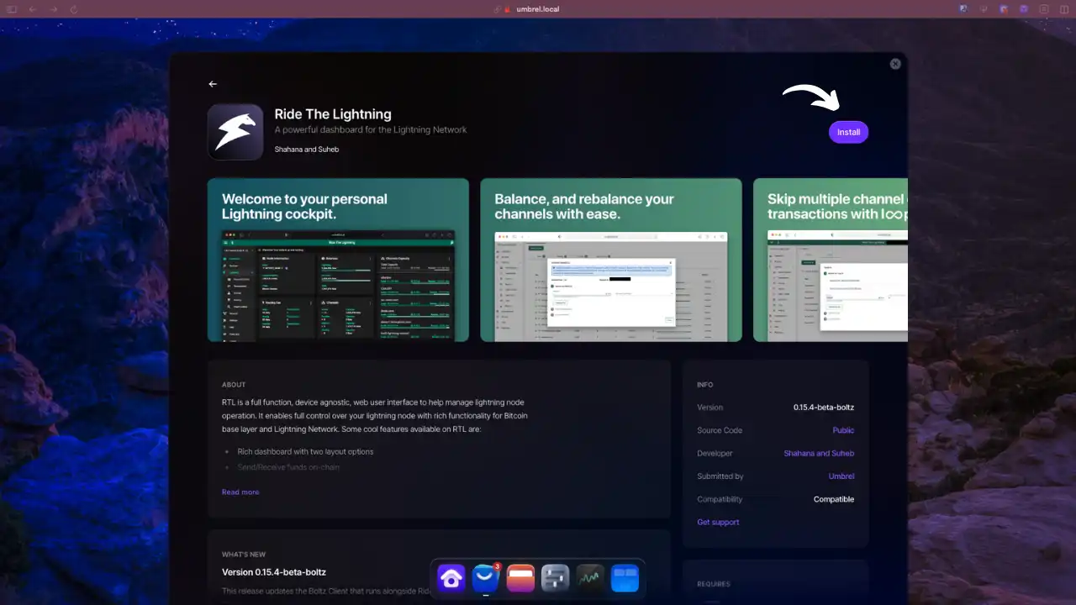This screenshot has width=1076, height=605.
Task: View the Lightning cockpit welcome screenshot
Action: (338, 260)
